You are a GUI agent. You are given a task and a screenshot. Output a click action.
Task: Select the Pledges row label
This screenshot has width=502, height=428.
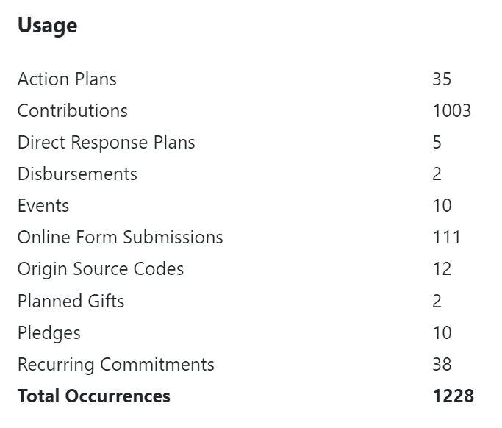tap(49, 332)
